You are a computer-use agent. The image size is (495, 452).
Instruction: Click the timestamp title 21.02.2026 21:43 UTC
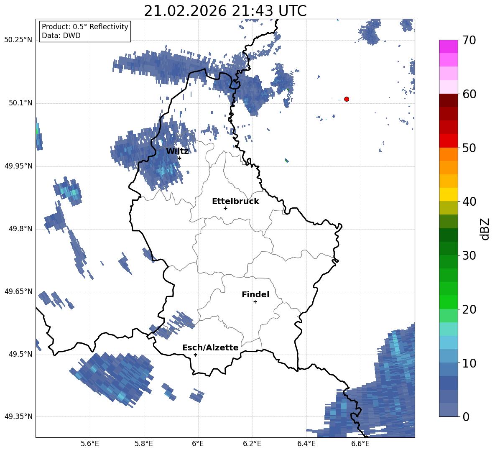(x=225, y=11)
